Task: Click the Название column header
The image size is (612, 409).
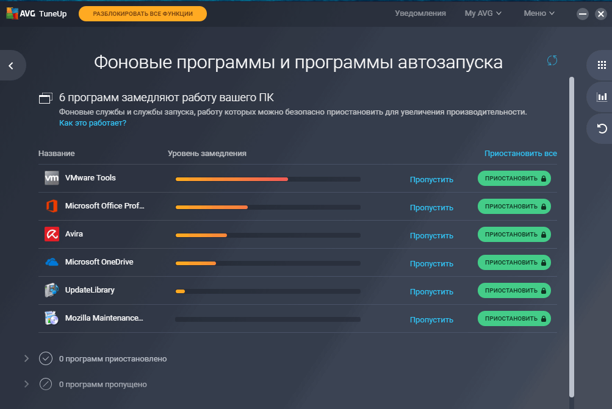Action: pos(57,153)
